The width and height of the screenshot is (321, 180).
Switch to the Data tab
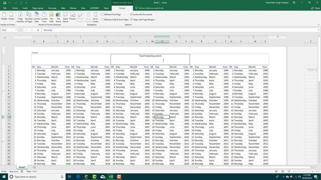(x=63, y=8)
